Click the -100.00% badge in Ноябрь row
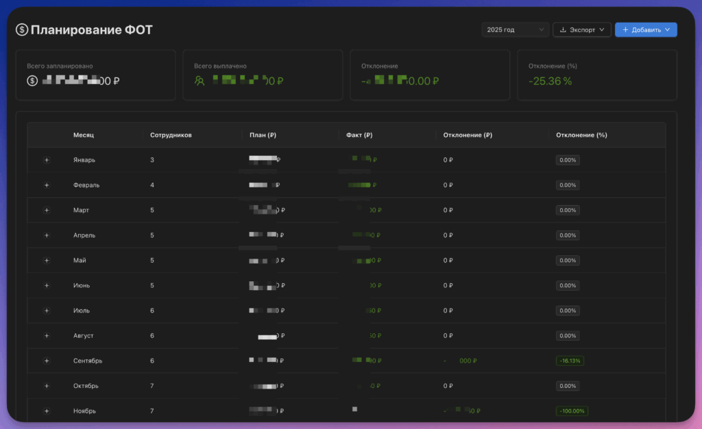This screenshot has height=429, width=702. [572, 411]
